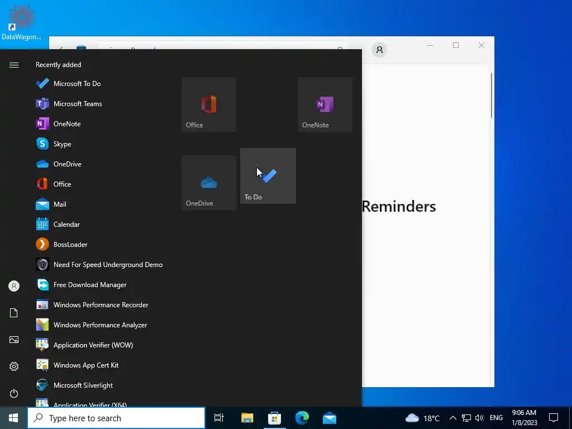The width and height of the screenshot is (572, 429).
Task: Show hidden system tray icons
Action: point(452,418)
